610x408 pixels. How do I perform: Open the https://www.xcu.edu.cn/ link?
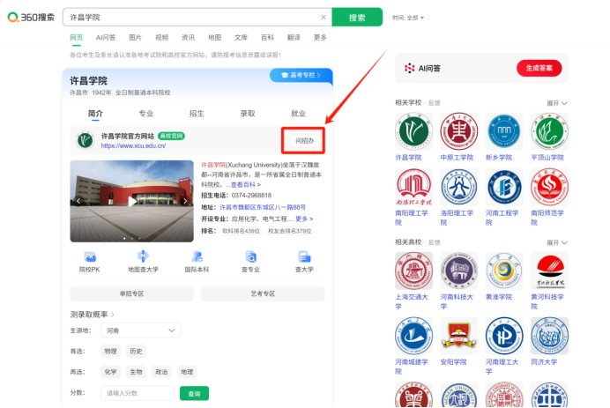133,146
